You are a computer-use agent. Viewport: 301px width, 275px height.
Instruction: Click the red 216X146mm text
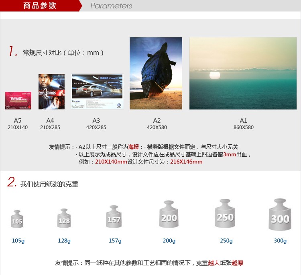[186, 162]
